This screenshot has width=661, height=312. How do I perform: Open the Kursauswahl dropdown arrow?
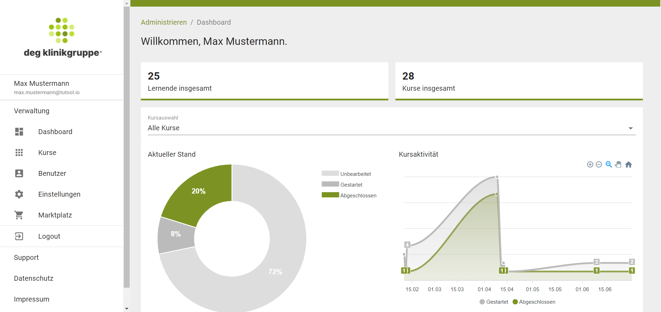click(x=630, y=128)
